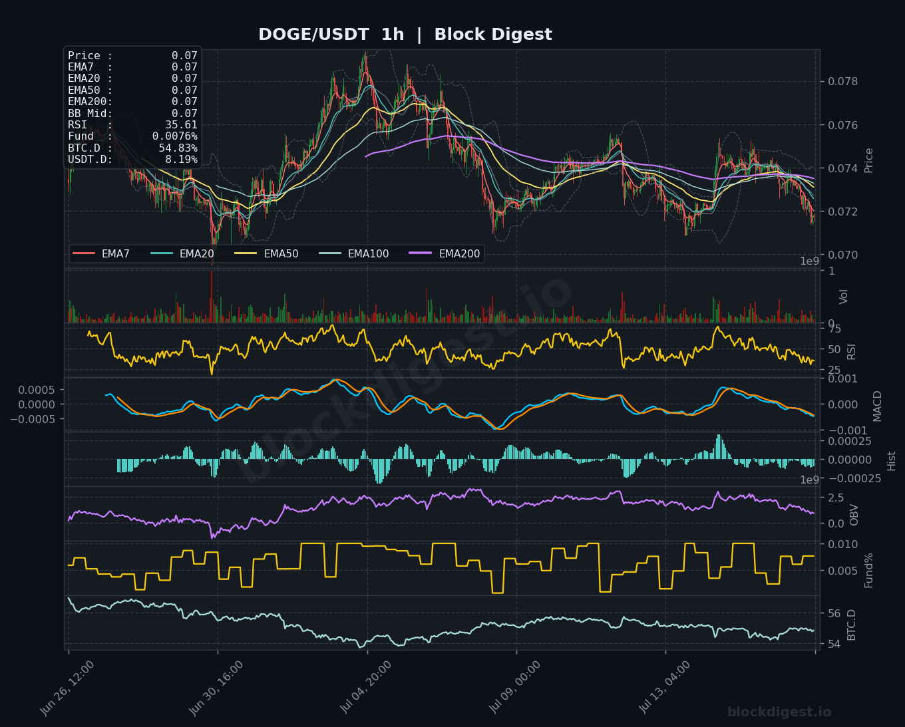
Task: Open the blockdigest.io footer link
Action: (779, 712)
